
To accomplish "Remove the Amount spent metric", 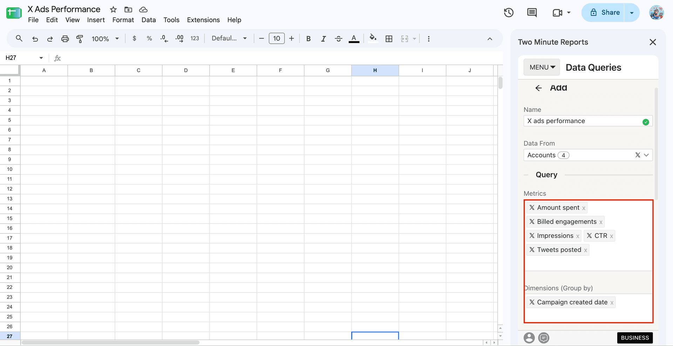I will pyautogui.click(x=584, y=208).
